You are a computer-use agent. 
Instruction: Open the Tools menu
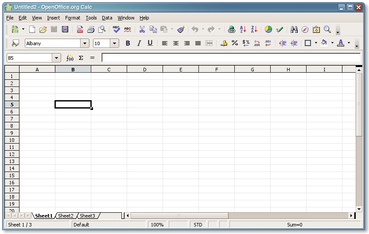point(91,18)
